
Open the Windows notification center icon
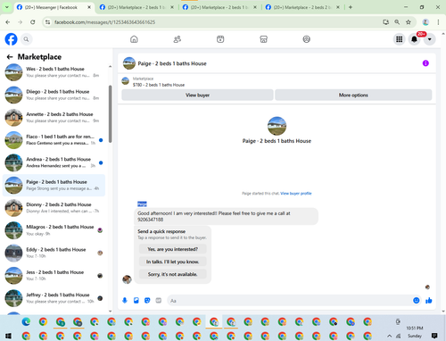pyautogui.click(x=434, y=336)
